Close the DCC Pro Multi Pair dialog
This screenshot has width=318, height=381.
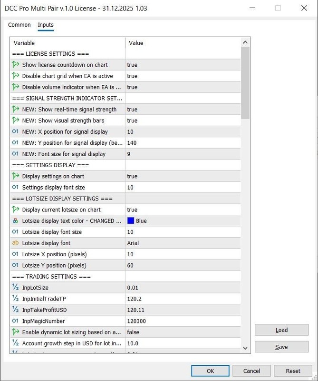[x=304, y=8]
